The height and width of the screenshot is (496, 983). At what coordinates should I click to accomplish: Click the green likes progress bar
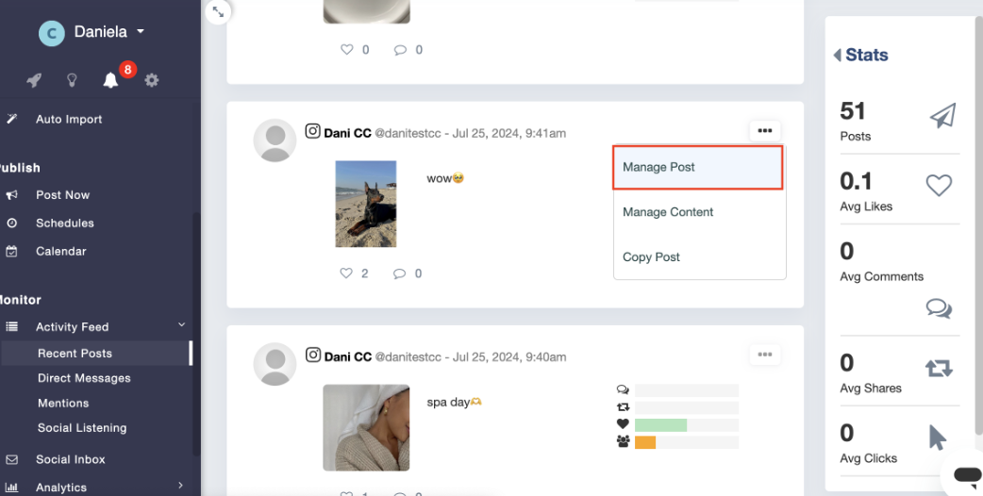660,425
